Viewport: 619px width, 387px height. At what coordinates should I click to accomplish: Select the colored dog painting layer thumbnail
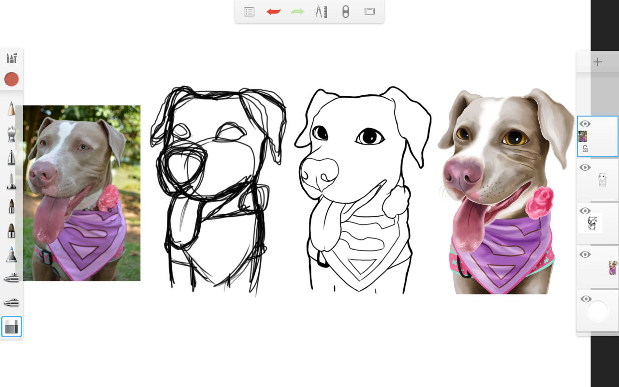(612, 268)
